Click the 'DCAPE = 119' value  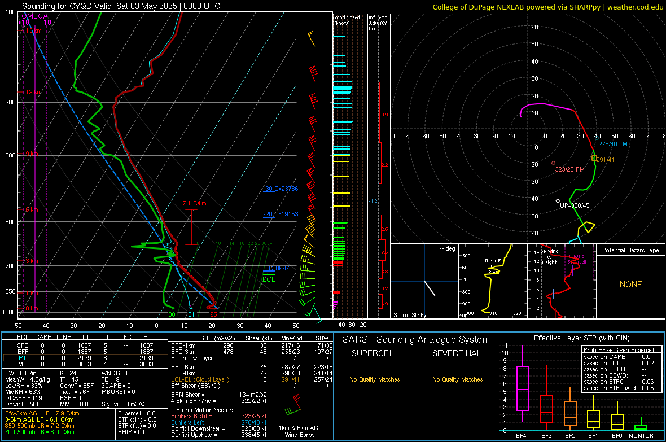(23, 398)
